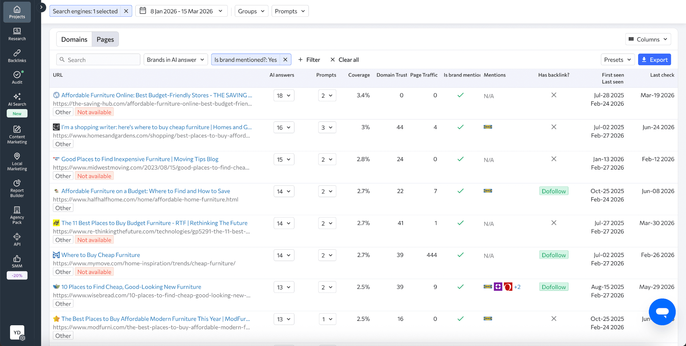This screenshot has width=686, height=346.
Task: Open Agency Pack section
Action: pos(17,215)
